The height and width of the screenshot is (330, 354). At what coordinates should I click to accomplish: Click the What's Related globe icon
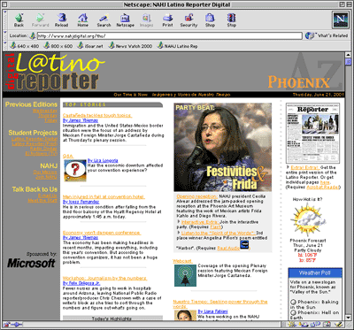click(x=310, y=35)
